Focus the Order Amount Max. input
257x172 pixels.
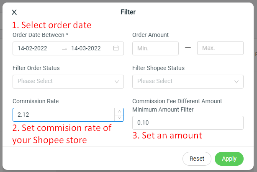(220, 48)
